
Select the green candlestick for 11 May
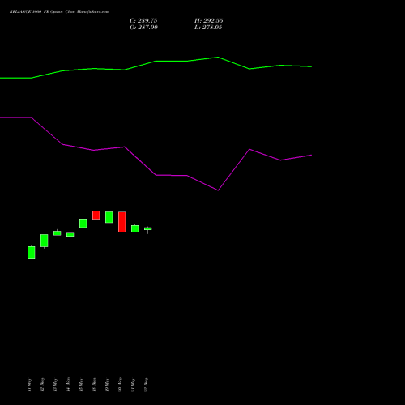(x=32, y=253)
